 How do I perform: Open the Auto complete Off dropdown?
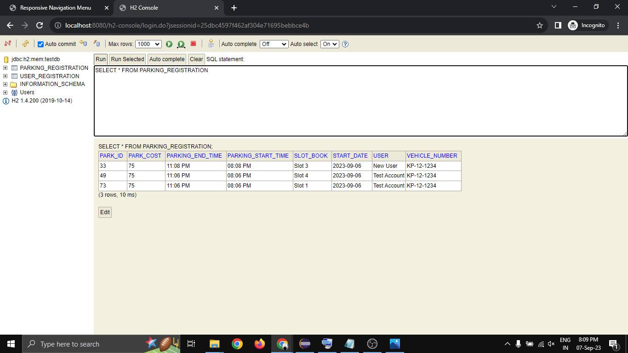pos(274,44)
